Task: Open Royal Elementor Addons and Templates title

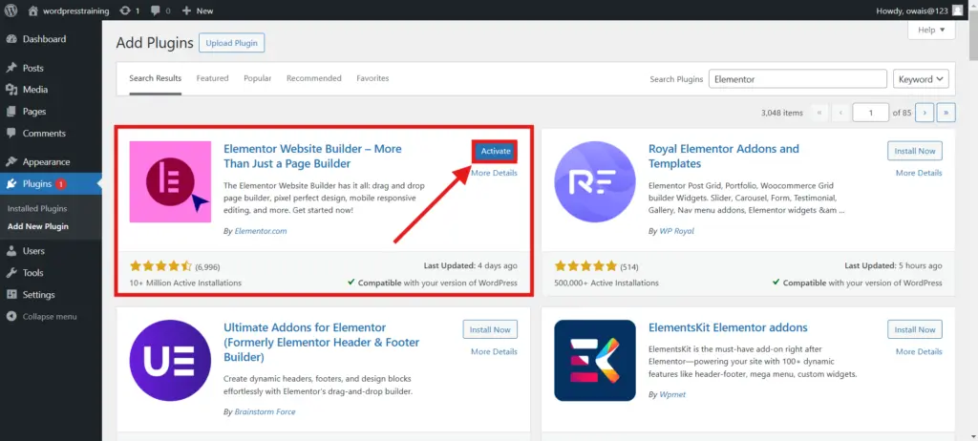Action: tap(724, 156)
